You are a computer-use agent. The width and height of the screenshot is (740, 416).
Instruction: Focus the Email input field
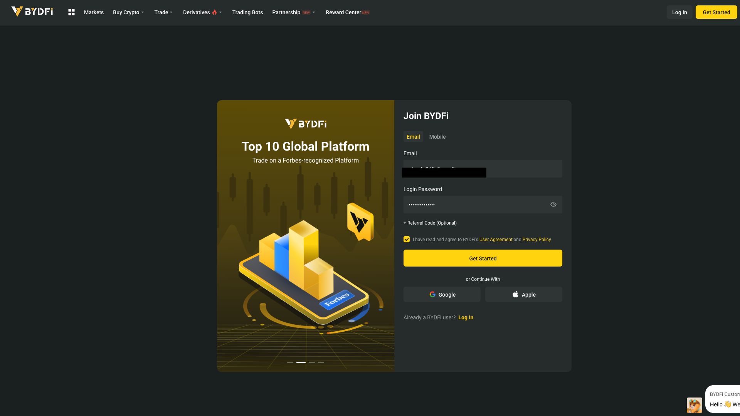pos(483,169)
